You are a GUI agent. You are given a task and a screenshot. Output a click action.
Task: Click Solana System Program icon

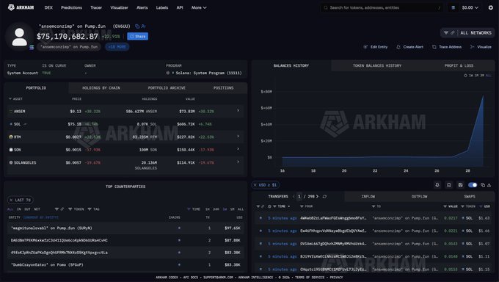tap(168, 73)
